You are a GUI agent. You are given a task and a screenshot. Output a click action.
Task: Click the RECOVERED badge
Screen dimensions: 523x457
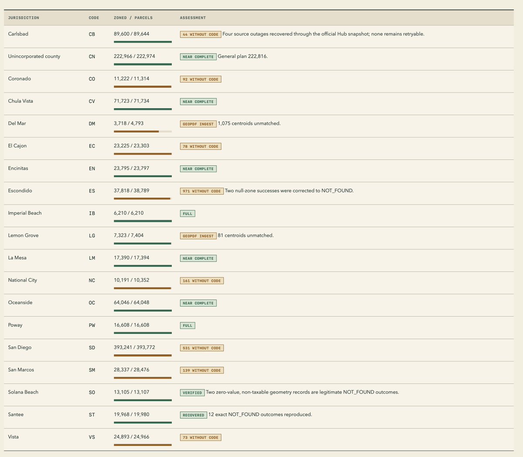[x=194, y=415]
